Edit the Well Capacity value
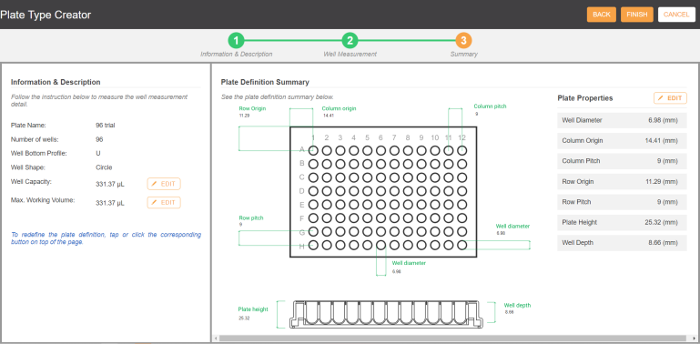The image size is (700, 344). 164,184
